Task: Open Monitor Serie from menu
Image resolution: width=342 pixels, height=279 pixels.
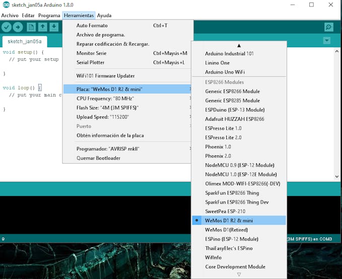Action: [x=127, y=53]
